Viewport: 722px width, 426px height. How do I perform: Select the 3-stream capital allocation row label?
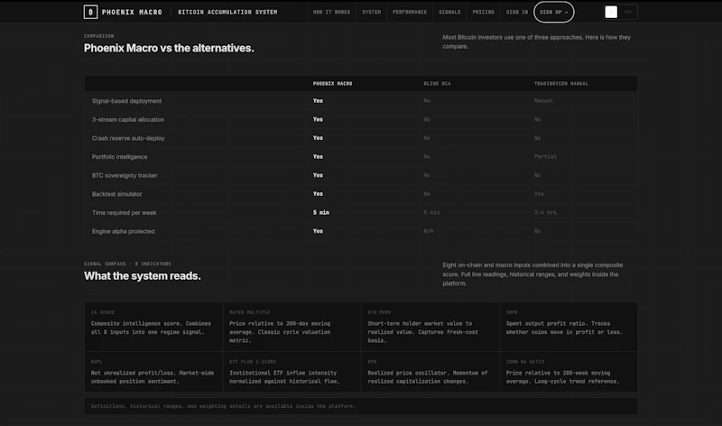128,119
